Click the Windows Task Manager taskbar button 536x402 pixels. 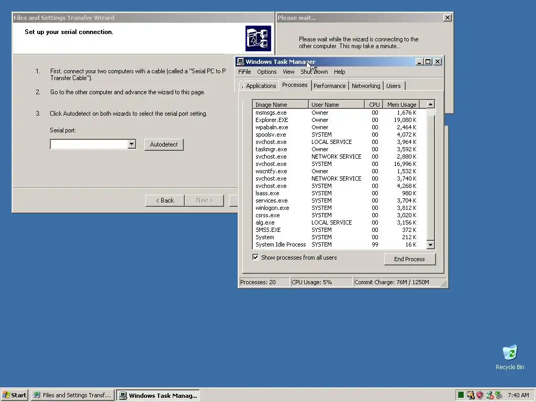[158, 395]
